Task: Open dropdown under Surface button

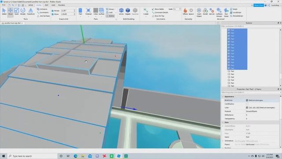Action: 101,16
